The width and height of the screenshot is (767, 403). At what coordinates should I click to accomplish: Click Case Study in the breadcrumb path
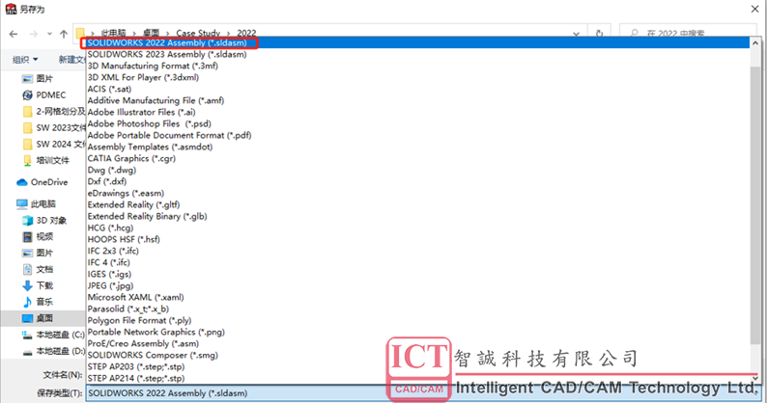198,33
